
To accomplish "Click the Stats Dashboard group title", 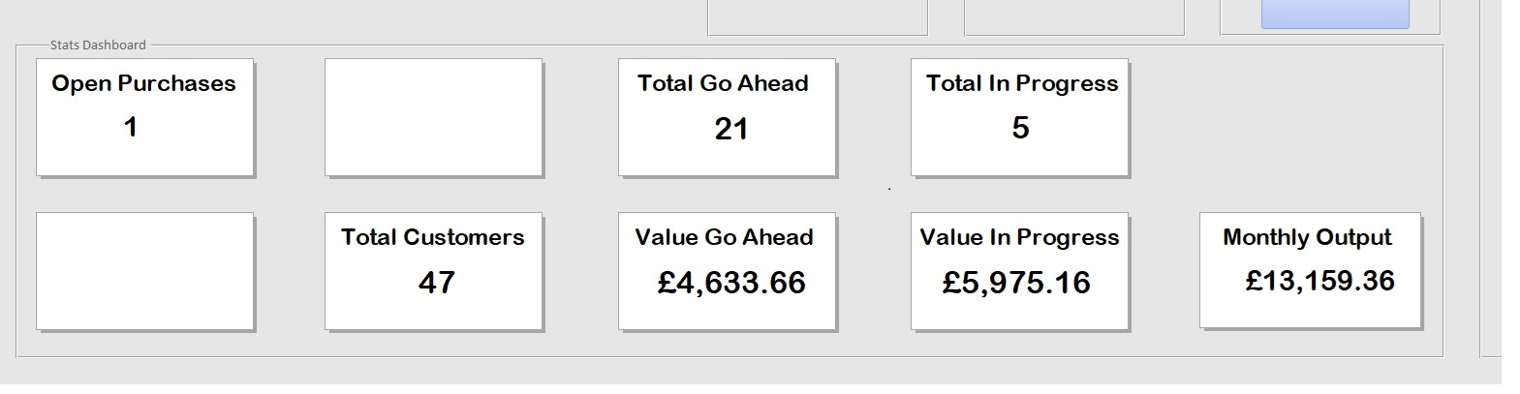I will tap(98, 45).
